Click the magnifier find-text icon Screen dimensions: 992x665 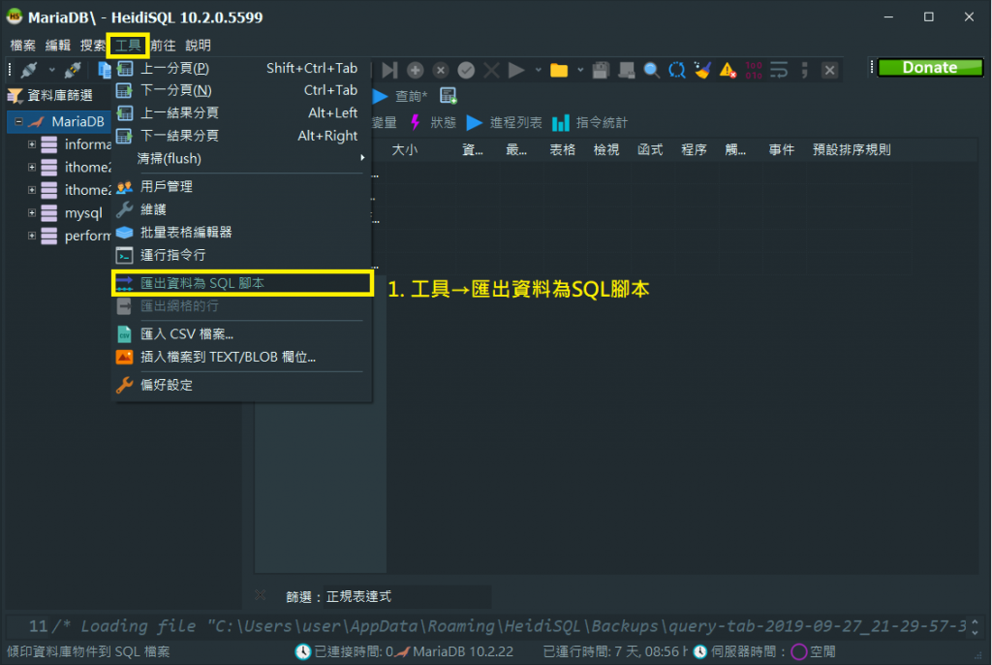pyautogui.click(x=652, y=70)
